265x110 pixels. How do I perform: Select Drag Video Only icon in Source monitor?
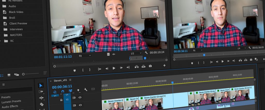coord(108,54)
